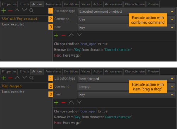Open Action tab in bottom panel
The image size is (177, 129).
click(x=98, y=71)
